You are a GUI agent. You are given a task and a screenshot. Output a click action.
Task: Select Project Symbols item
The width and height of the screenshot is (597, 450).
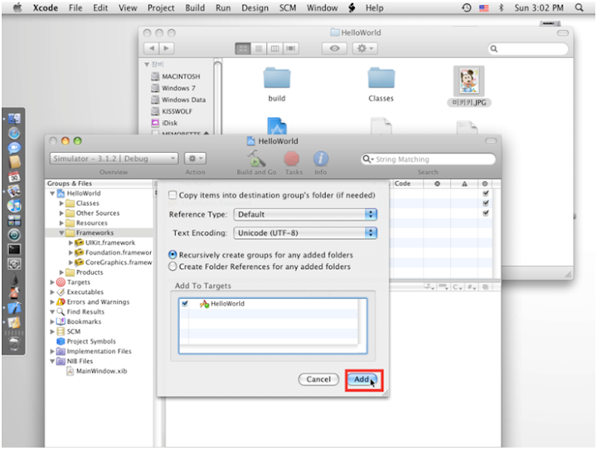click(x=86, y=341)
